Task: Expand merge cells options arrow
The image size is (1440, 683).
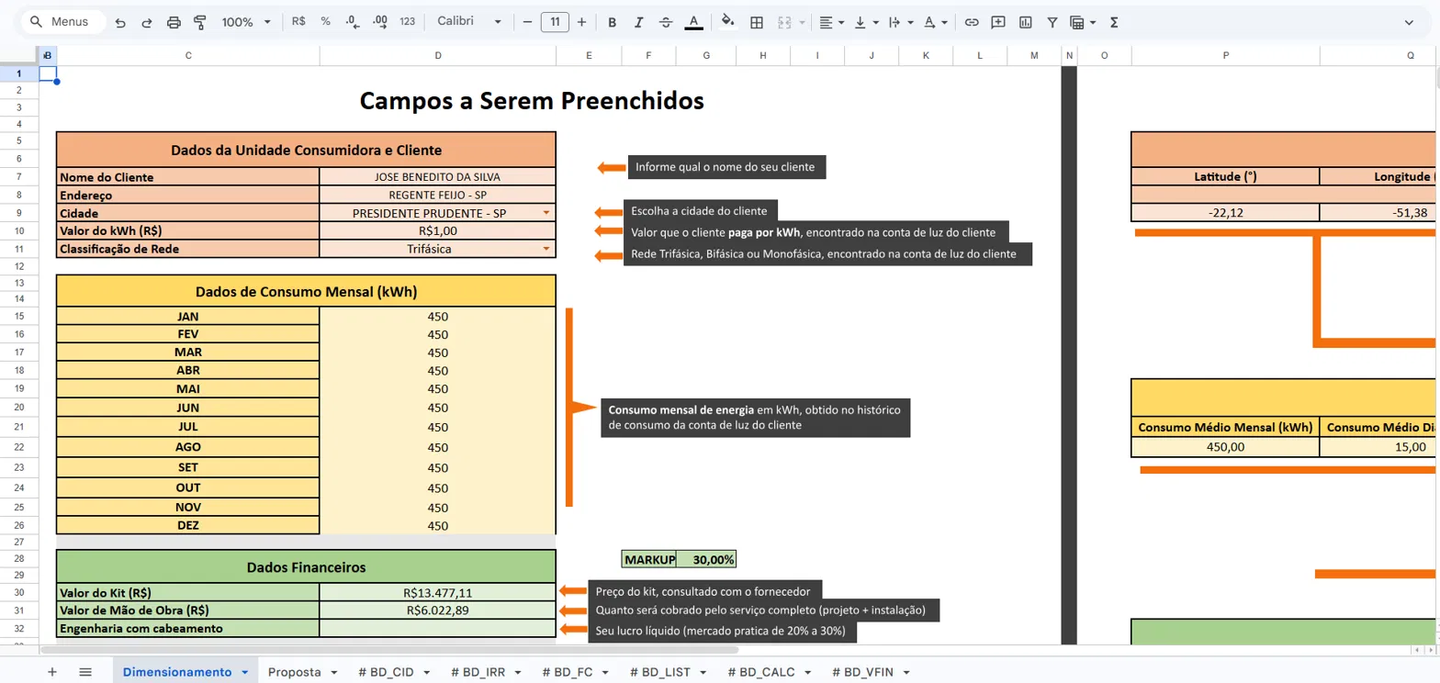Action: [x=802, y=22]
